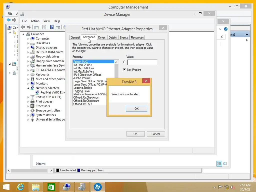
Task: Click the blue help icon in the right panel
Action: coord(226,29)
